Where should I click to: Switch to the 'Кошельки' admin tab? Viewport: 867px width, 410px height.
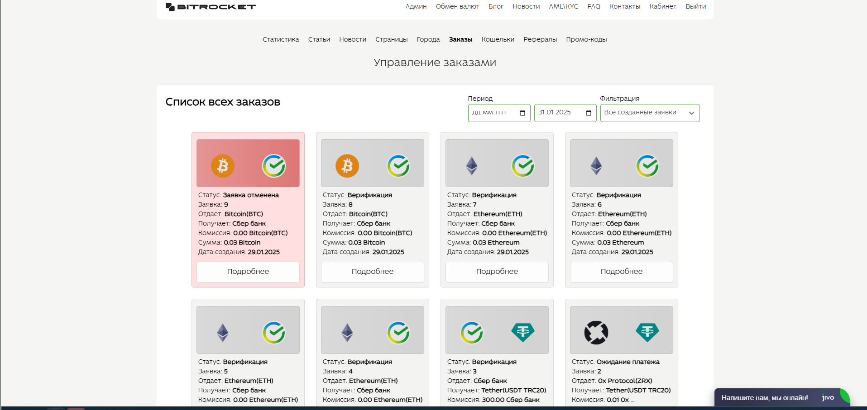pos(498,39)
